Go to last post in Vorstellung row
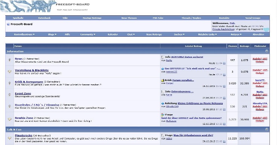277x145 pixels. [224, 75]
